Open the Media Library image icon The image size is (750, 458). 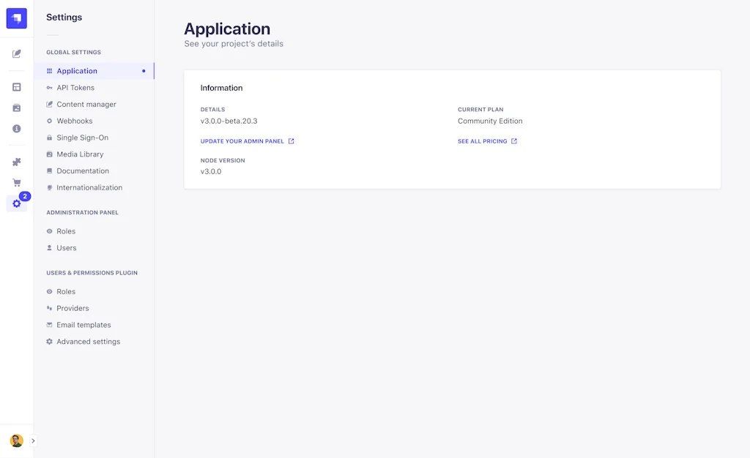coord(16,108)
